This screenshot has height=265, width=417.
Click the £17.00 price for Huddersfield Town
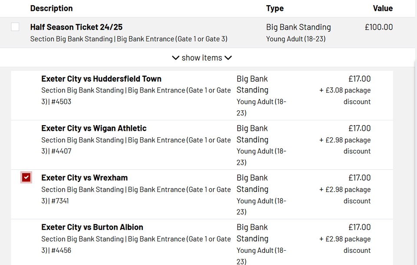coord(359,79)
